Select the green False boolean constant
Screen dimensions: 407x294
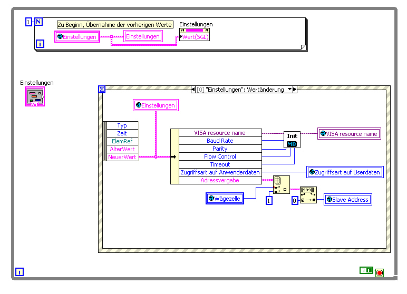point(366,270)
